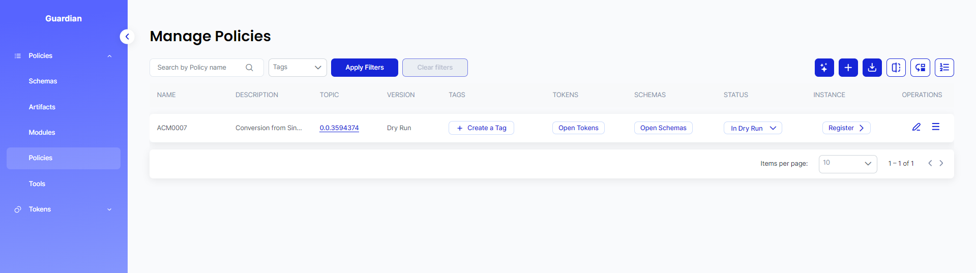This screenshot has width=976, height=273.
Task: Open the Tags filter dropdown
Action: 298,68
